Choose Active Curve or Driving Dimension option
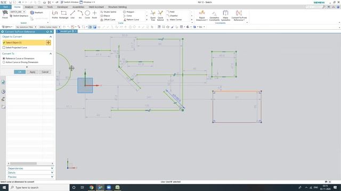Image resolution: width=341 pixels, height=191 pixels. [4, 62]
